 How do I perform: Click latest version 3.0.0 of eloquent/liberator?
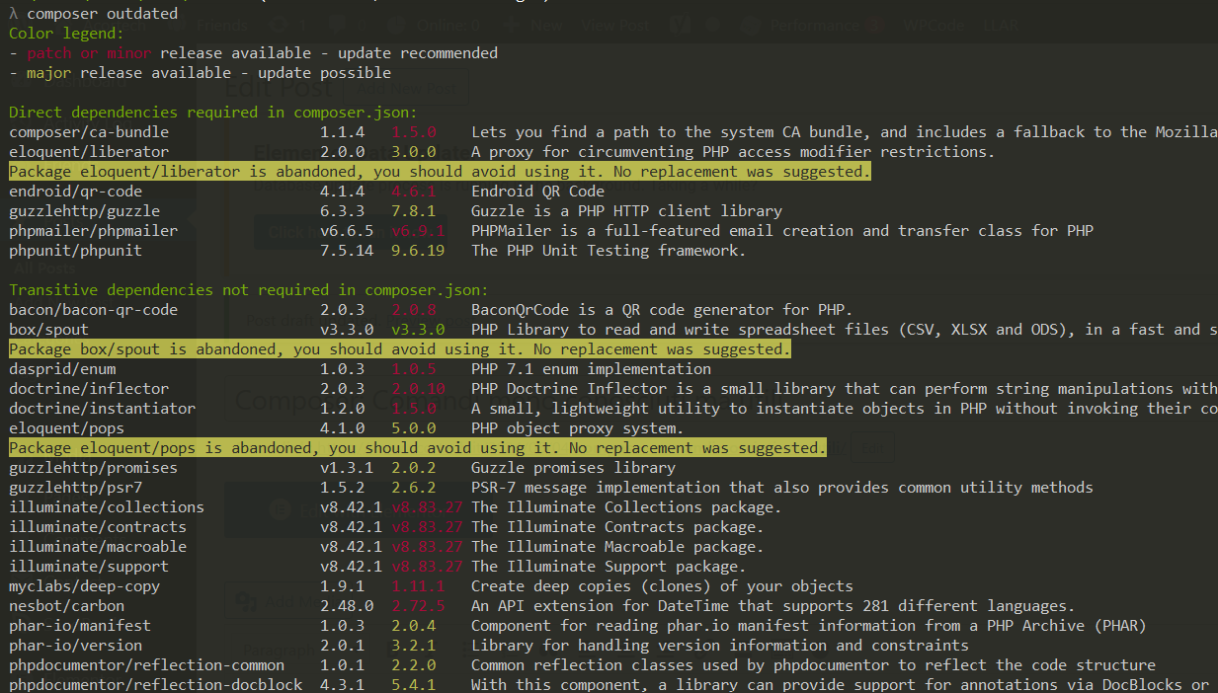pos(413,152)
